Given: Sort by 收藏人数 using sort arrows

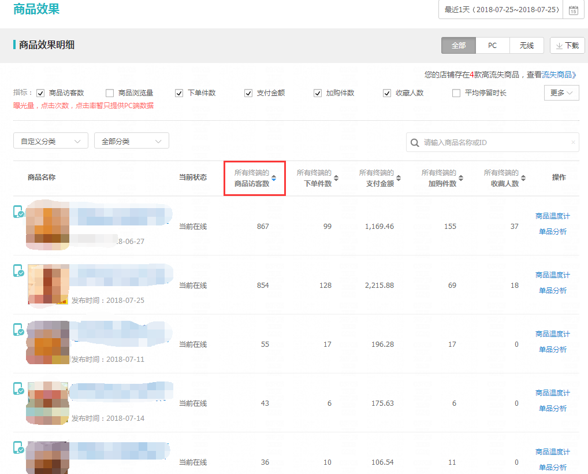Looking at the screenshot, I should click(523, 178).
